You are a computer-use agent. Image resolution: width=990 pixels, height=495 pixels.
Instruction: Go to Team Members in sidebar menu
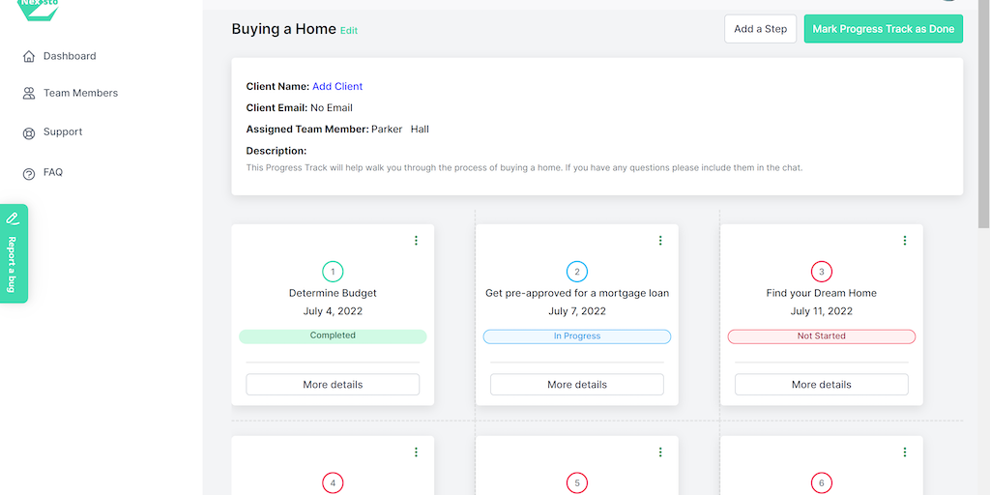click(80, 94)
